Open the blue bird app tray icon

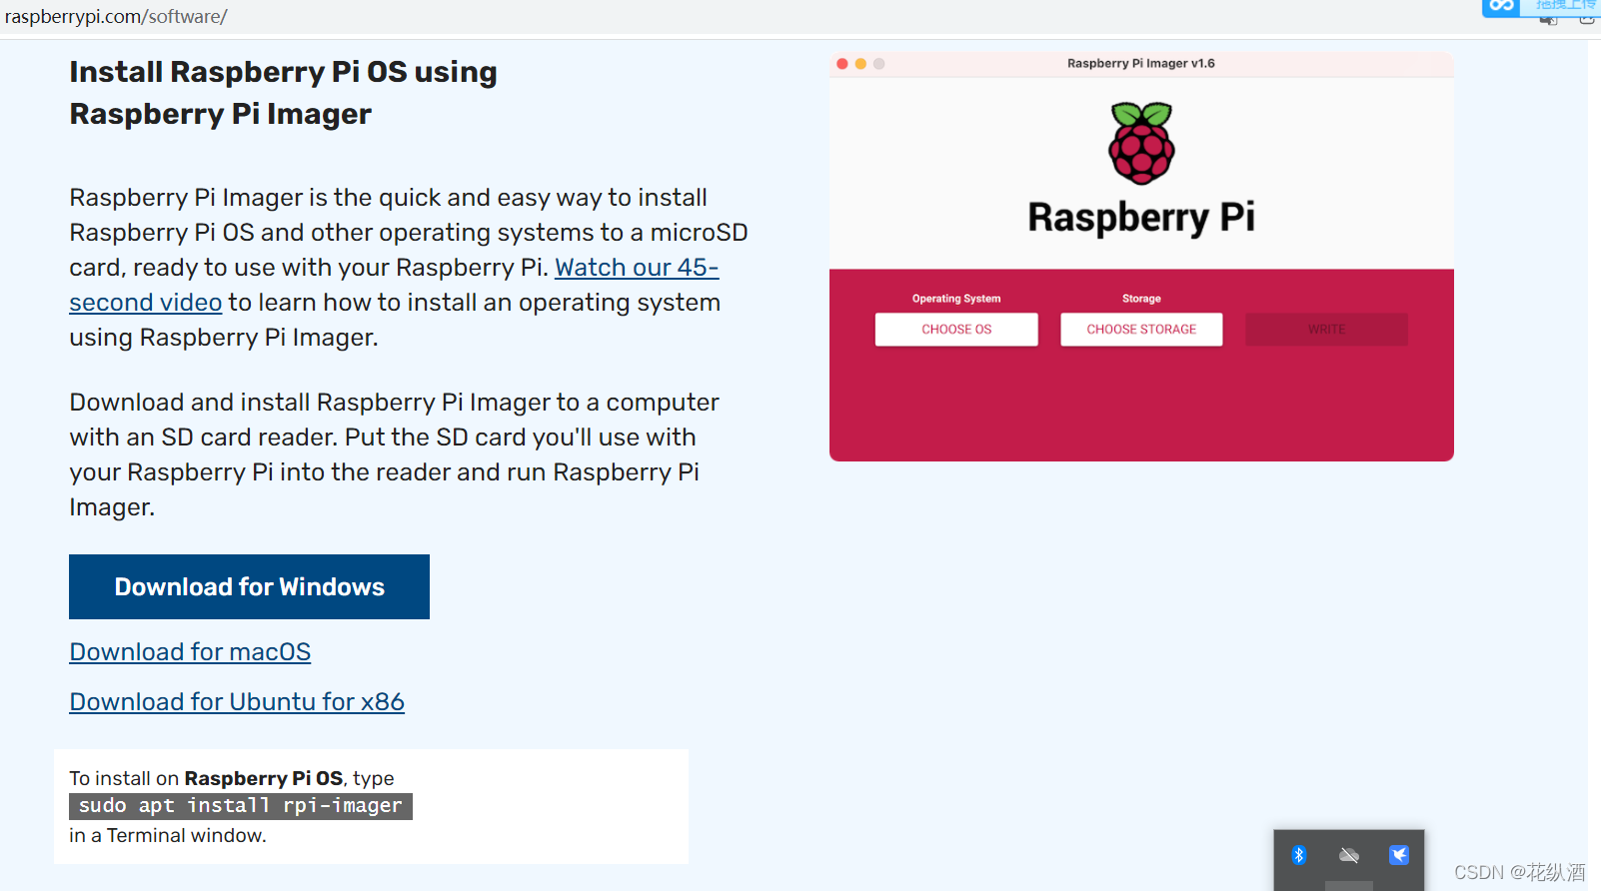pyautogui.click(x=1399, y=855)
